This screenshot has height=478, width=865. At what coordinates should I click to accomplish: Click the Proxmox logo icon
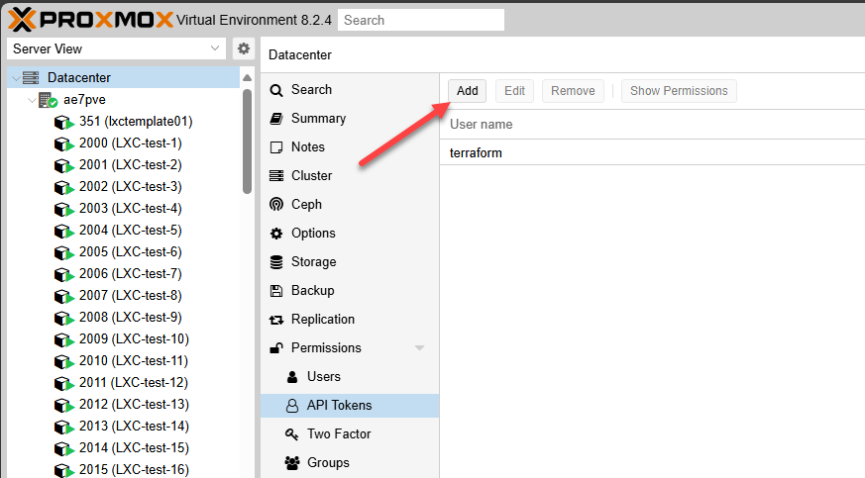(x=21, y=19)
